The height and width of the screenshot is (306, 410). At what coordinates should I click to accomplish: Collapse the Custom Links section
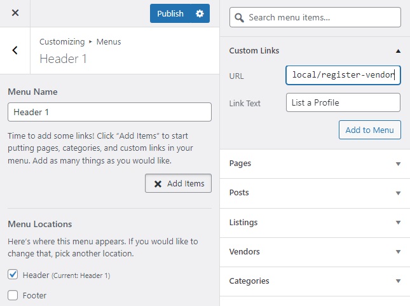(x=398, y=51)
